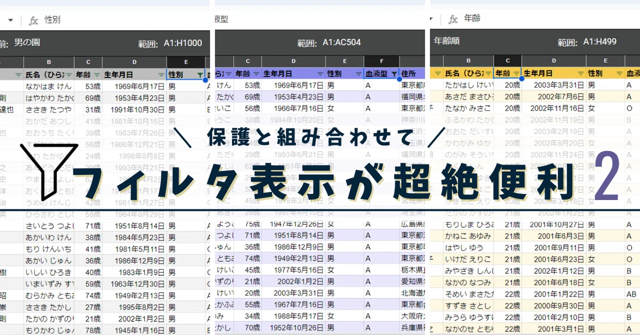Select the highlighted column F header in the middle sheet
The height and width of the screenshot is (335, 640).
(x=381, y=62)
